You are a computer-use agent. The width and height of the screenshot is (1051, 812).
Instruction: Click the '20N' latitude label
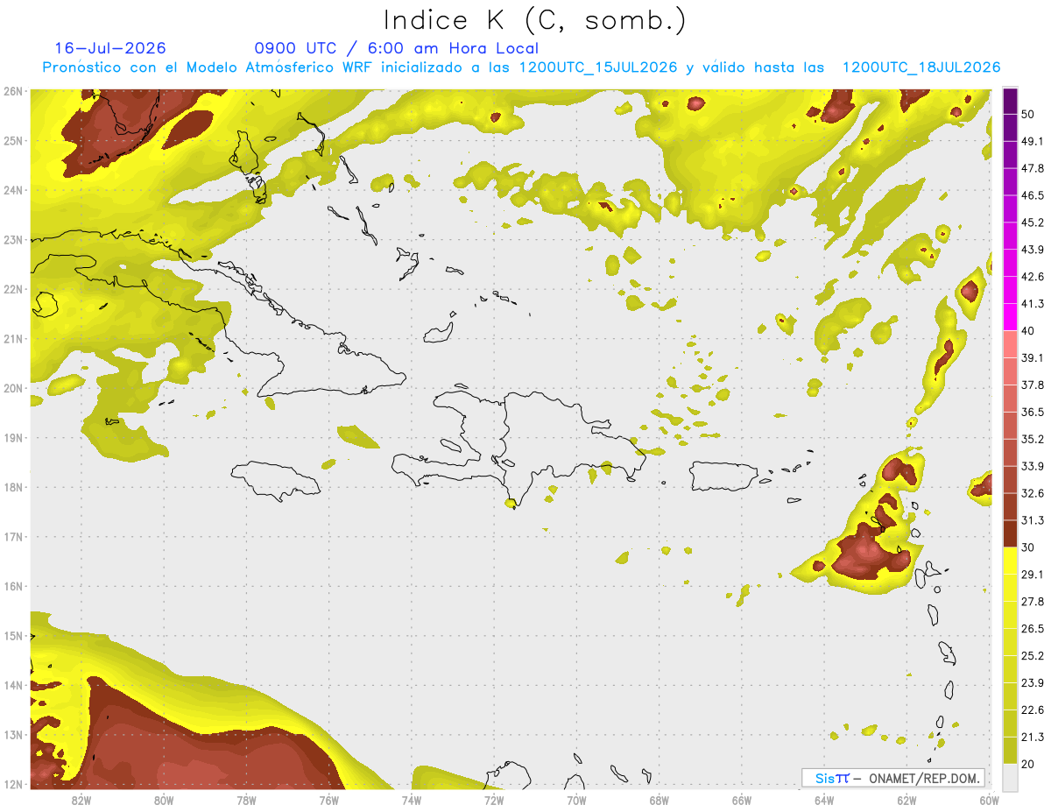tap(12, 388)
